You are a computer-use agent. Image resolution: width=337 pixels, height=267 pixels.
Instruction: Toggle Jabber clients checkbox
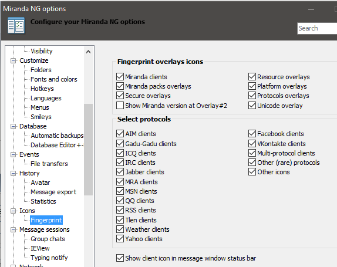coord(120,172)
